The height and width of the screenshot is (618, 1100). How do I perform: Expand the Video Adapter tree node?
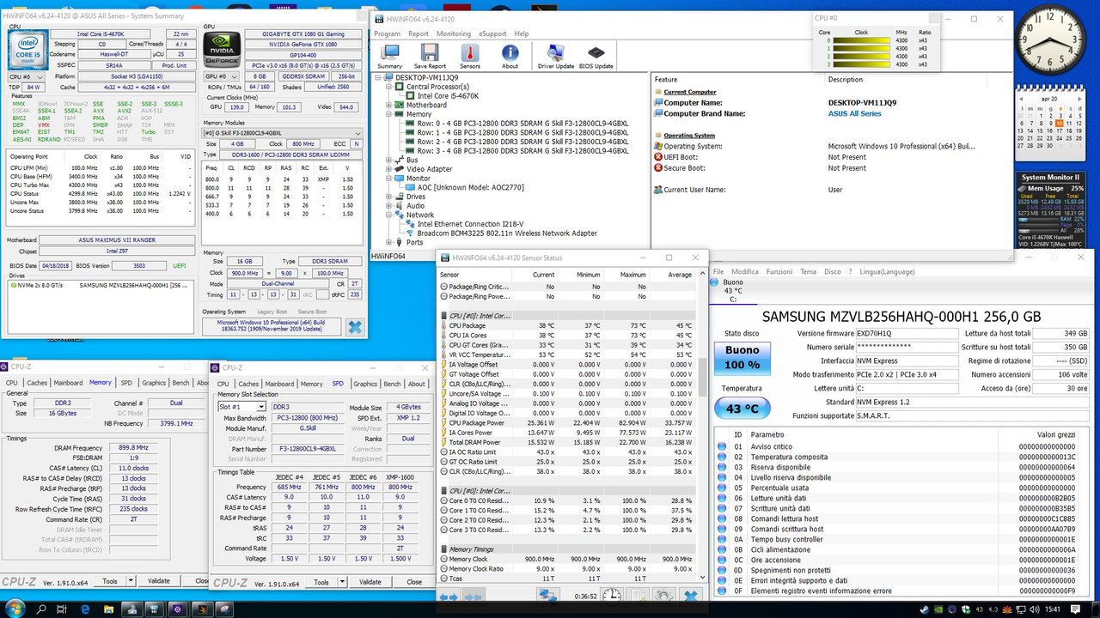tap(389, 169)
